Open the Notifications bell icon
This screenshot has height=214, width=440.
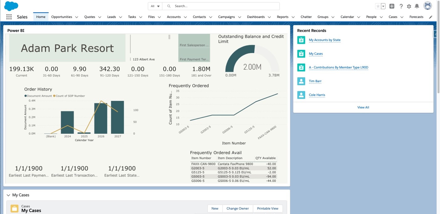[x=417, y=6]
